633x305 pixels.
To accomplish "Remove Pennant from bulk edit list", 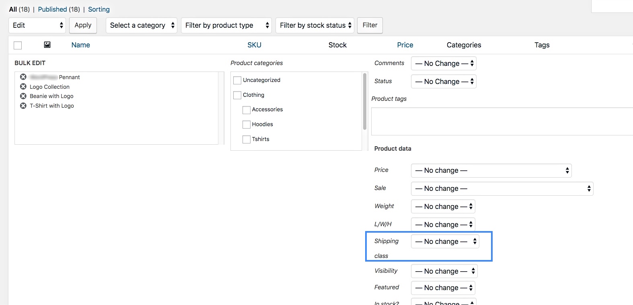I will click(x=23, y=77).
